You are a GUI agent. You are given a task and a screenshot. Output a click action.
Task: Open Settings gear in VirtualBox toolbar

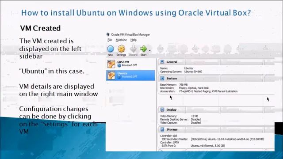(x=121, y=49)
